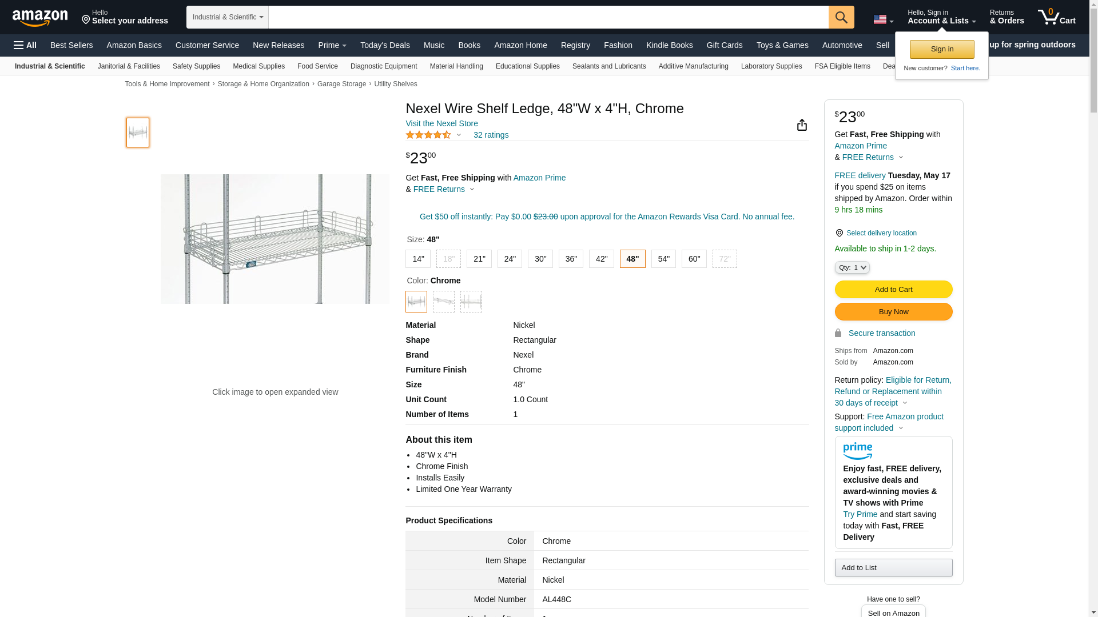Image resolution: width=1098 pixels, height=617 pixels.
Task: Click the share icon
Action: click(802, 125)
